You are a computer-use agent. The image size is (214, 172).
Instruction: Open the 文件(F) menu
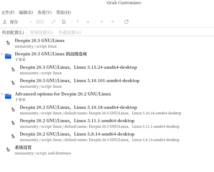pos(8,13)
